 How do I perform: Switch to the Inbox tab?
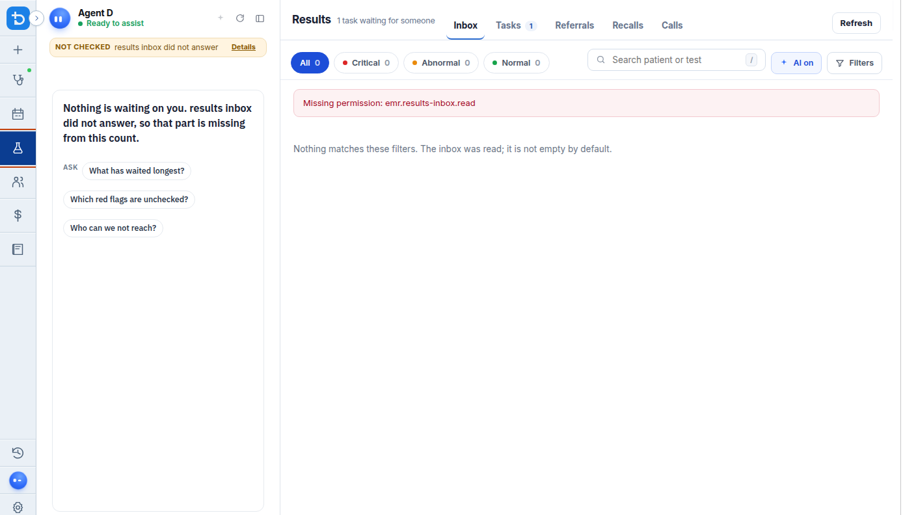[466, 25]
